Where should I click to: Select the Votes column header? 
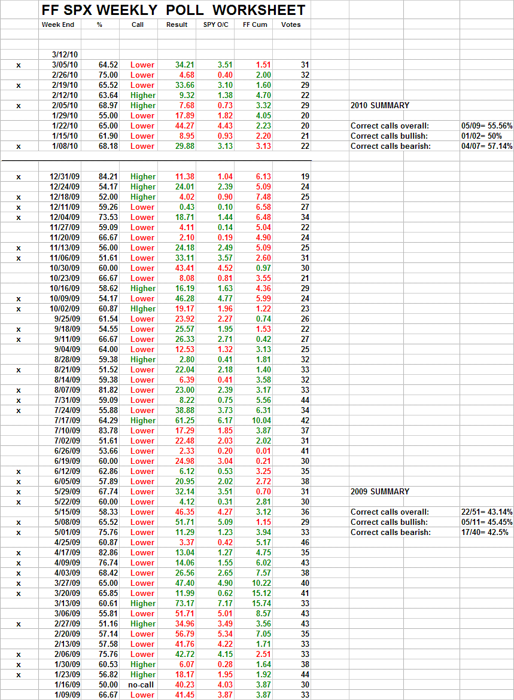point(291,25)
